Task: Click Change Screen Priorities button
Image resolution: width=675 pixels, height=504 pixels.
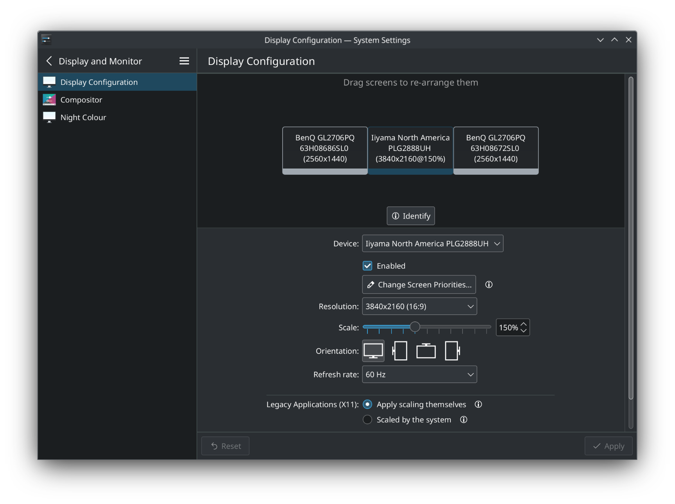Action: click(x=419, y=285)
